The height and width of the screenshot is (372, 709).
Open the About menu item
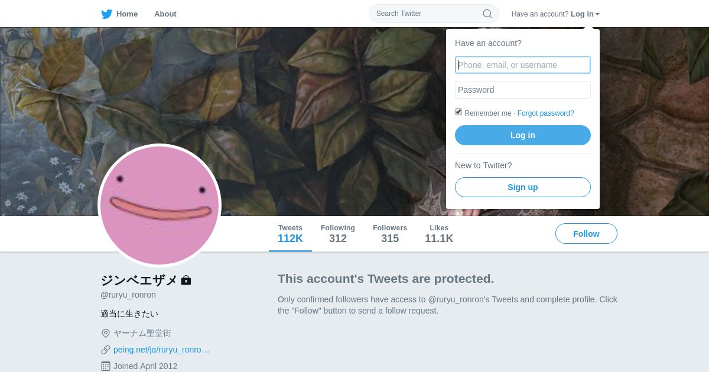165,14
